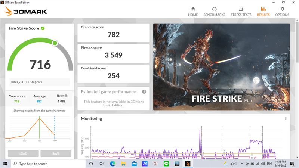Screen dimensions: 299x168
Task: Click the scrollbar down arrow
Action: click(x=297, y=158)
